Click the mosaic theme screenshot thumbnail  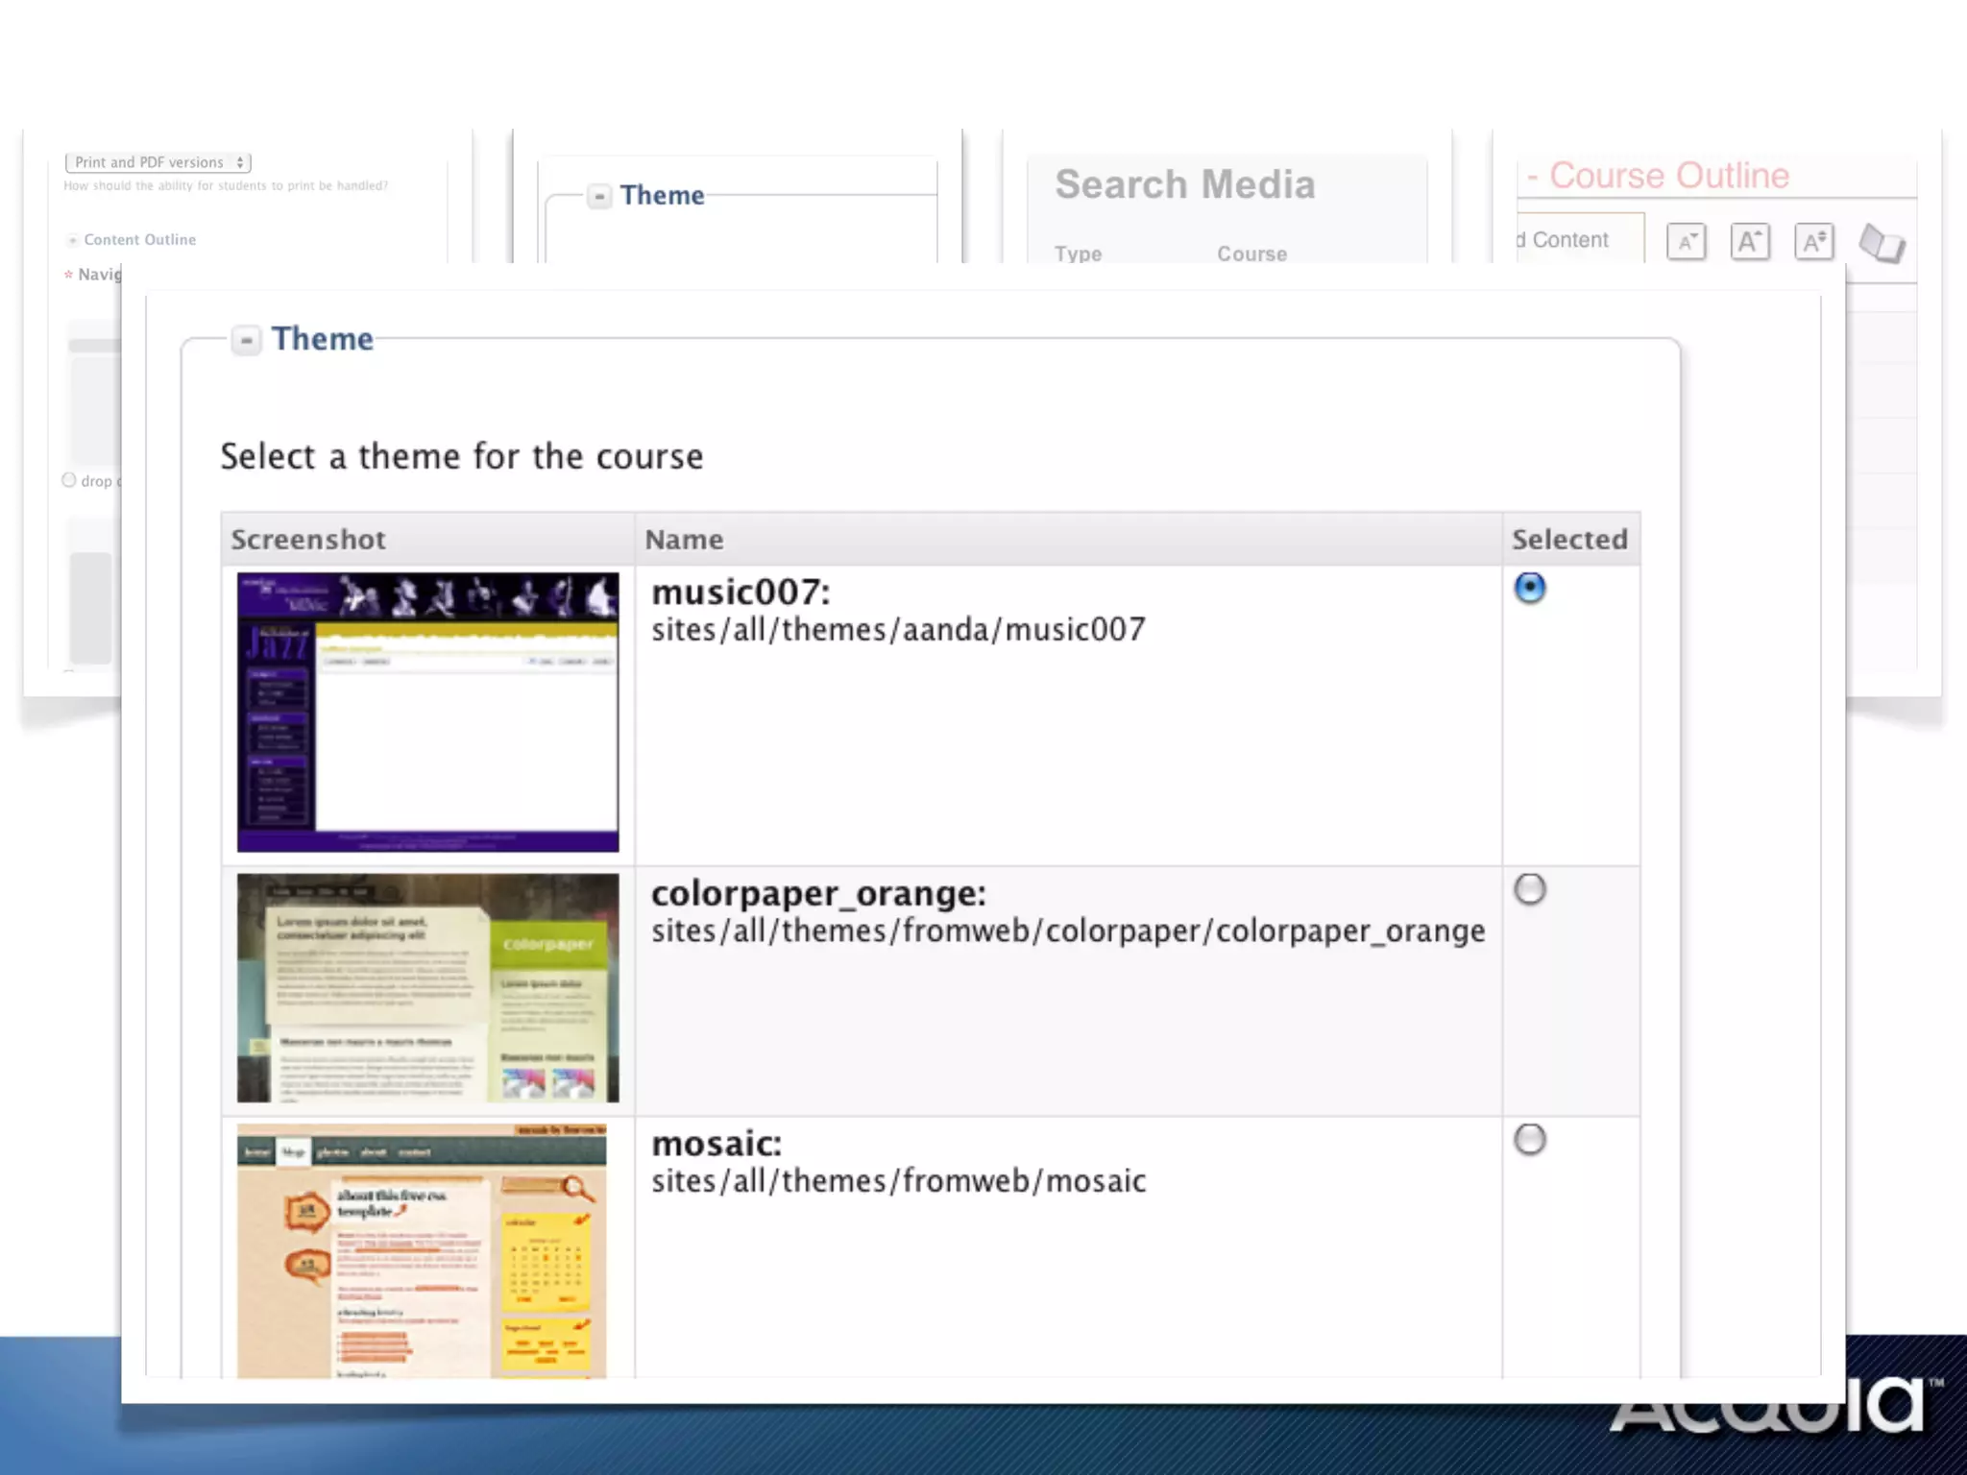422,1250
